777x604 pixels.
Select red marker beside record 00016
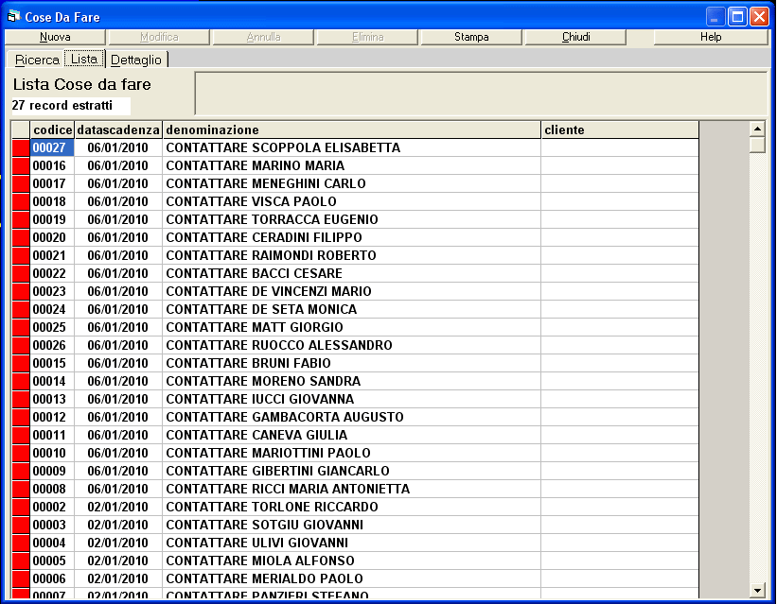[x=21, y=165]
